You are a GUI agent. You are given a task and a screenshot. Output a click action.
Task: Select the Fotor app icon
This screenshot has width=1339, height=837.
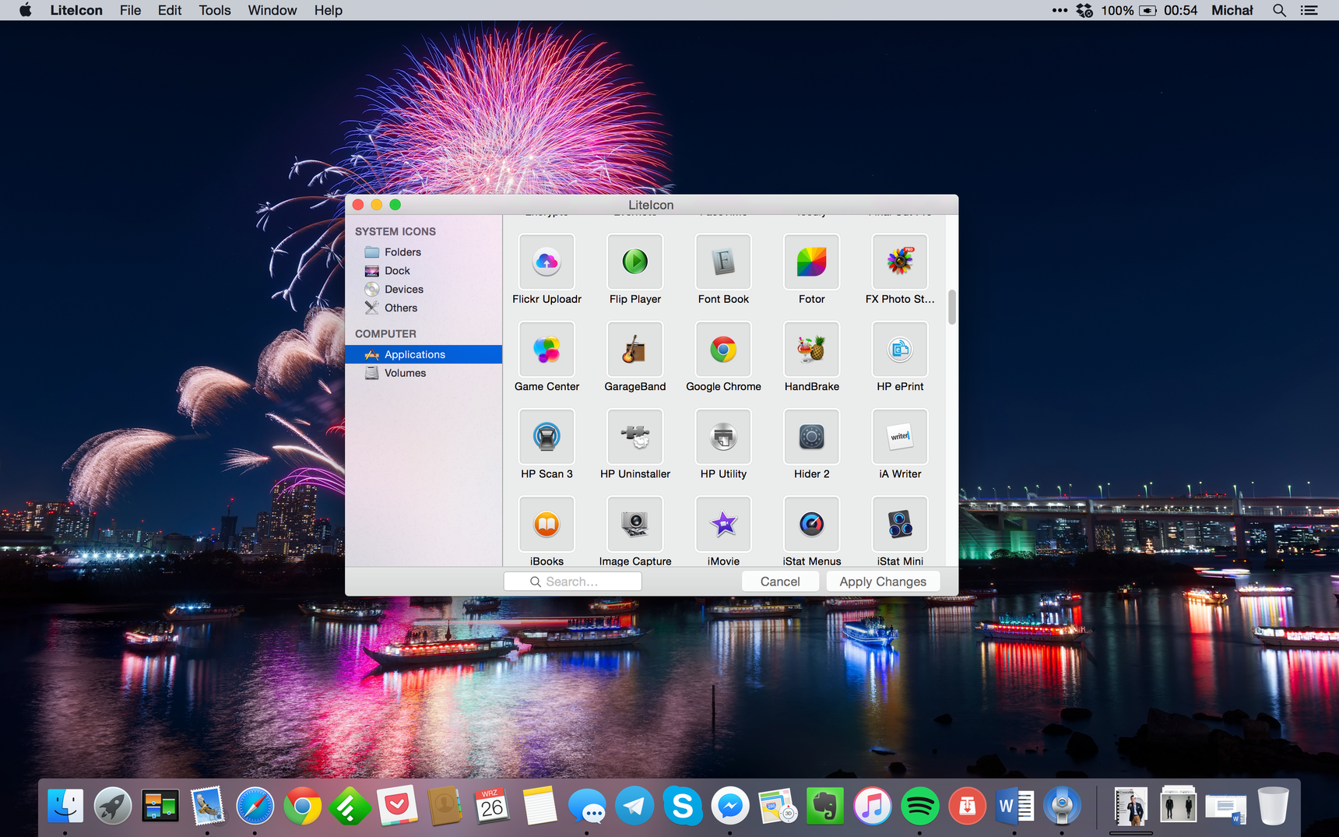point(811,262)
